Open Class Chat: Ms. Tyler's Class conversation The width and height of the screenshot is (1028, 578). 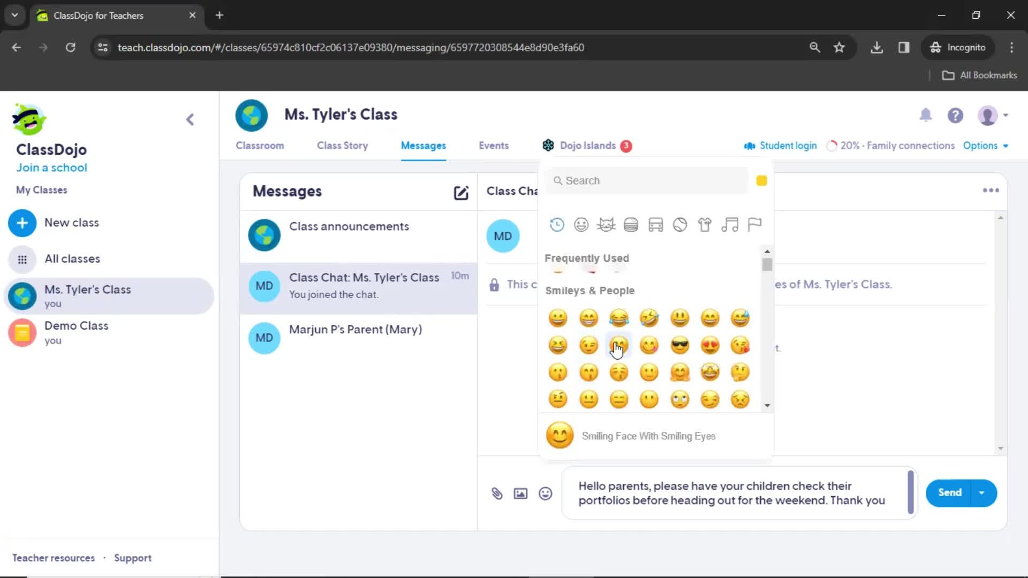click(359, 287)
